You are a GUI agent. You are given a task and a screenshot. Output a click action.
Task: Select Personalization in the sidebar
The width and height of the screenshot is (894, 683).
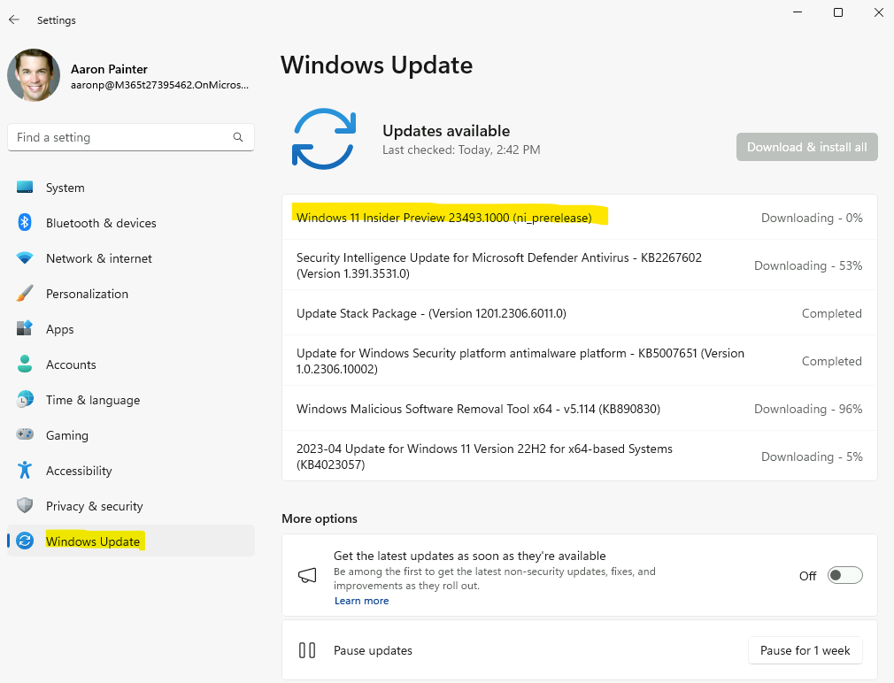pos(131,294)
